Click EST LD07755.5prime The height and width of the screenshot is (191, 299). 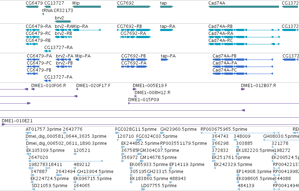pyautogui.click(x=143, y=189)
